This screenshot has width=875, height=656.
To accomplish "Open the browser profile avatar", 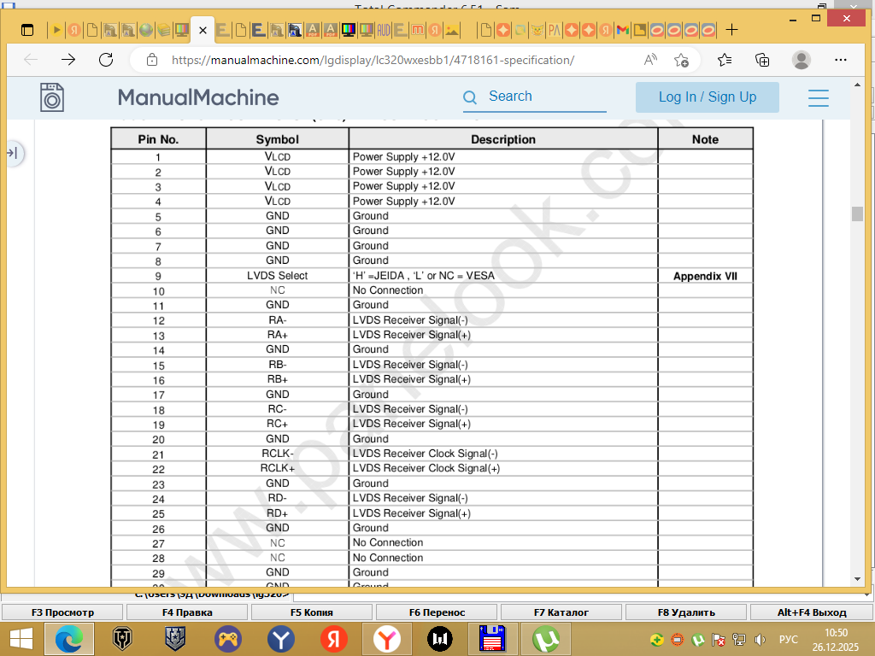I will point(802,60).
